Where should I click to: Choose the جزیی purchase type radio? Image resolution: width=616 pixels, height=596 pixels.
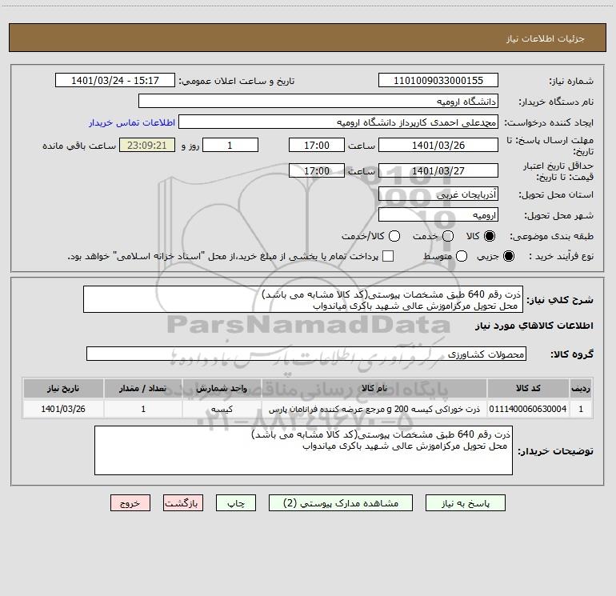[x=509, y=256]
